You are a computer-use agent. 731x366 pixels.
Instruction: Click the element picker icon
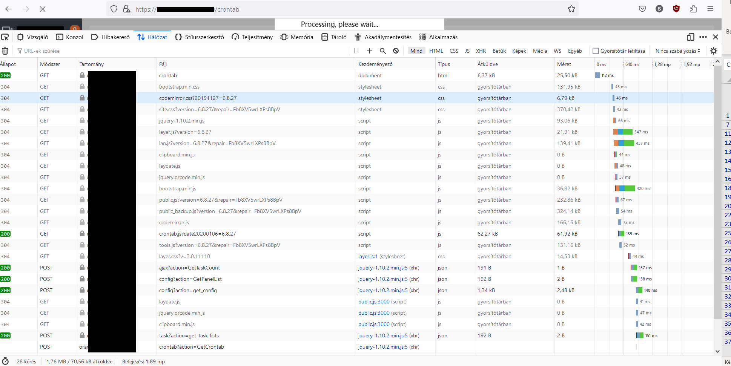click(x=5, y=37)
